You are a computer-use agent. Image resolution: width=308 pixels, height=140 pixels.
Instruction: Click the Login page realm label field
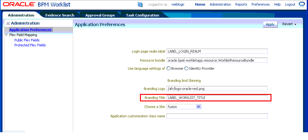point(217,51)
